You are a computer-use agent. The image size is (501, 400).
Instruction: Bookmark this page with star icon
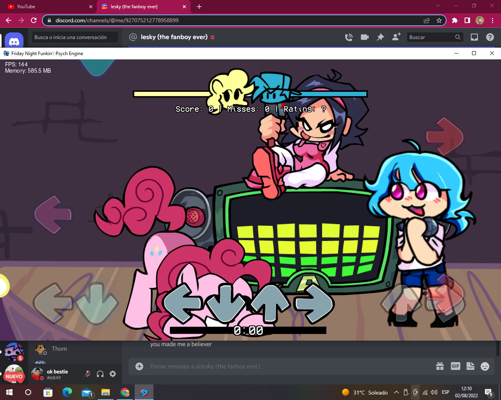(439, 20)
